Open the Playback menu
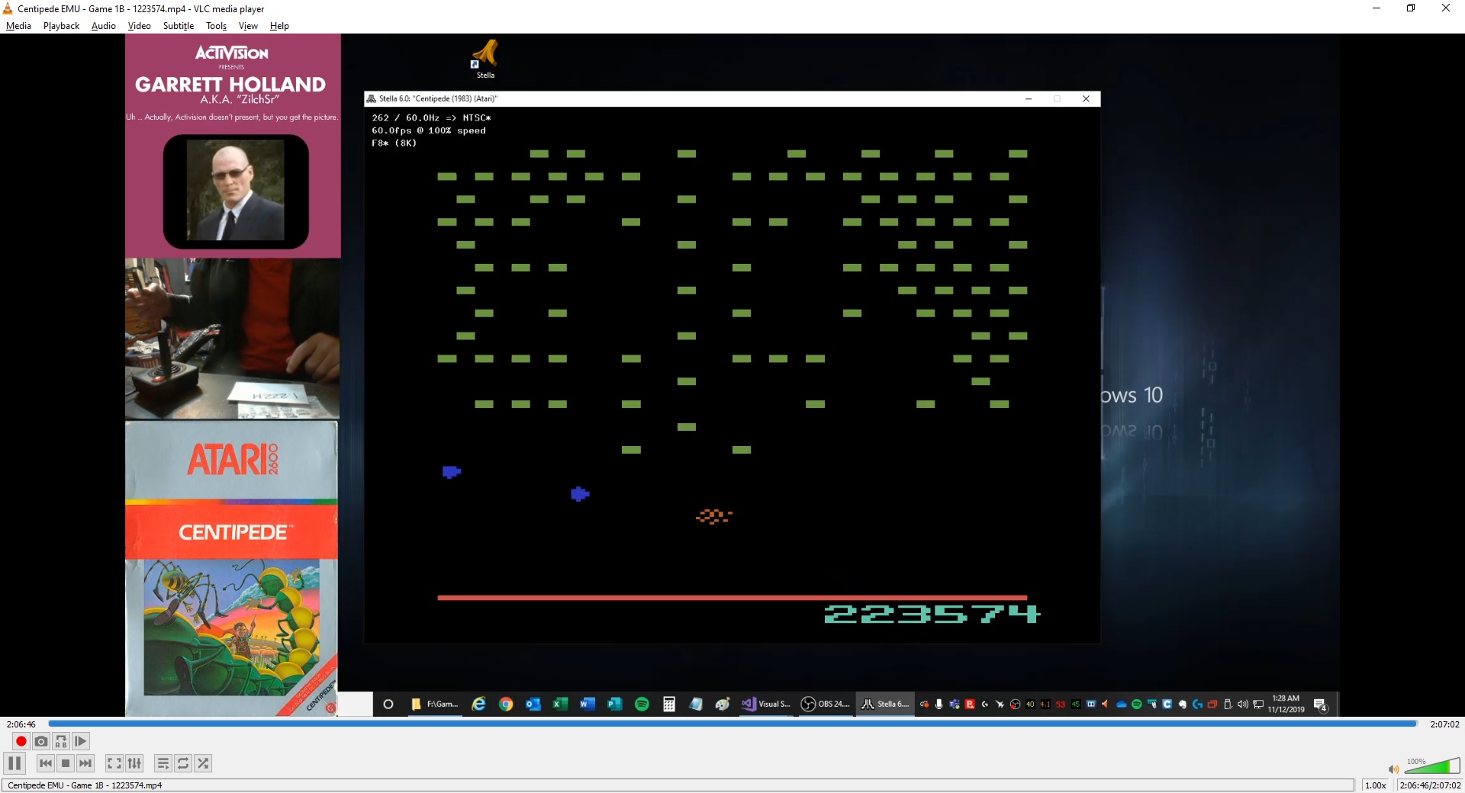The width and height of the screenshot is (1465, 793). coord(61,26)
